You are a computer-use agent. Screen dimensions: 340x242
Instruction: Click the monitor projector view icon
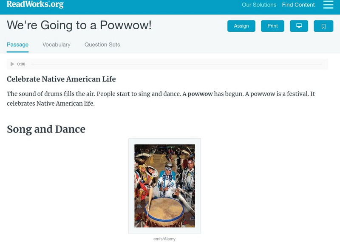click(x=299, y=26)
